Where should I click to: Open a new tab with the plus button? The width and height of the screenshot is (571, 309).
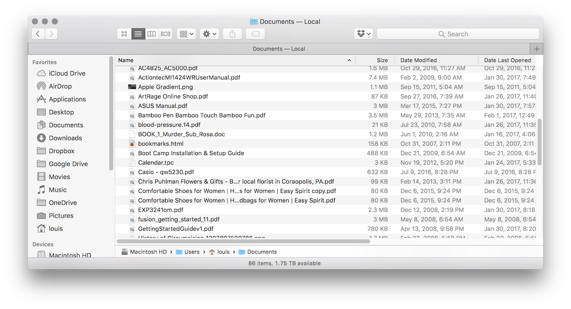coord(537,48)
